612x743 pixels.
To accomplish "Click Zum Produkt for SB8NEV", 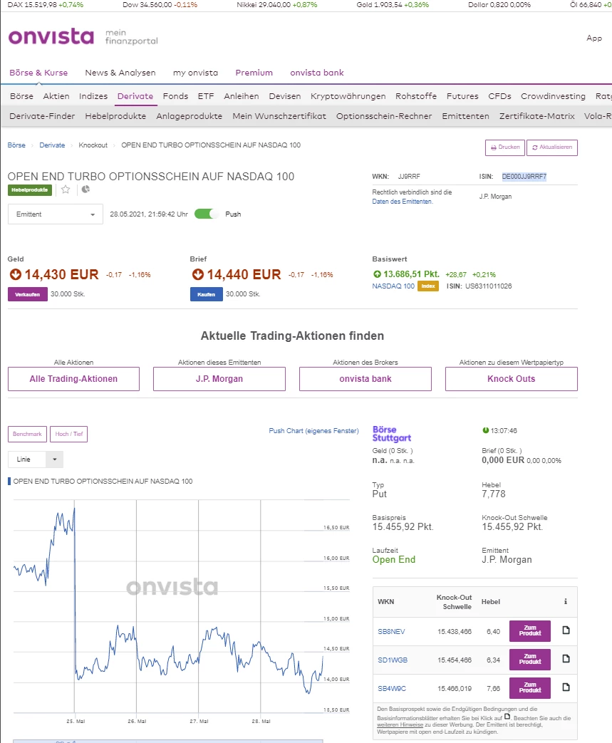I will point(530,630).
